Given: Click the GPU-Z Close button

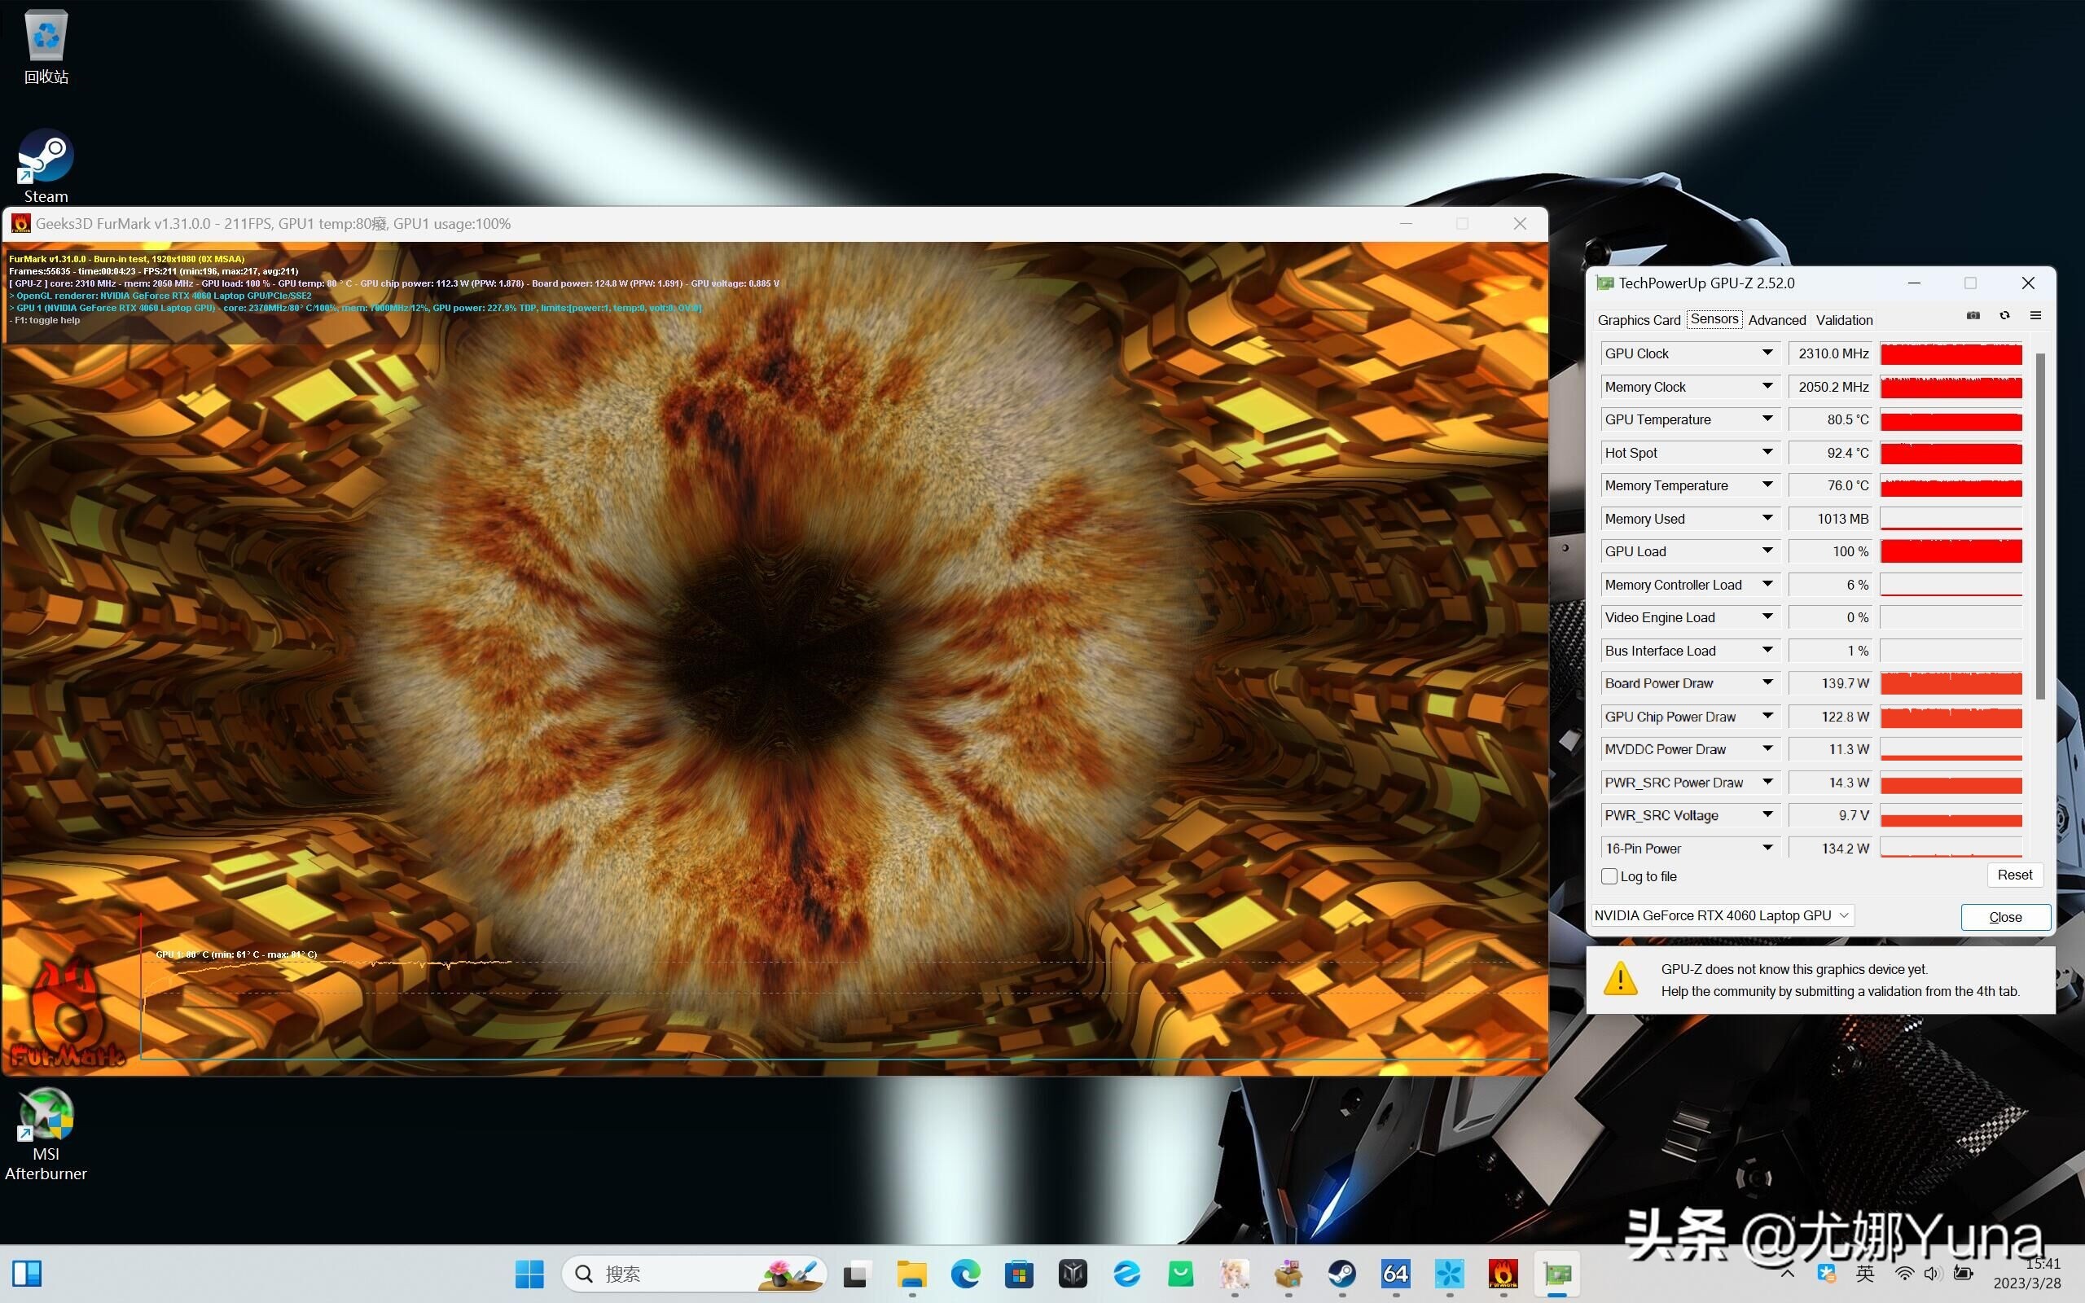Looking at the screenshot, I should click(2004, 917).
